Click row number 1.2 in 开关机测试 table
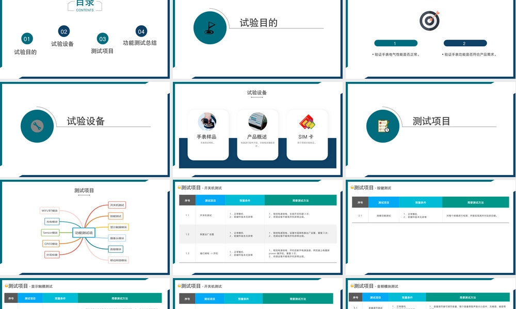The width and height of the screenshot is (516, 309). point(187,234)
